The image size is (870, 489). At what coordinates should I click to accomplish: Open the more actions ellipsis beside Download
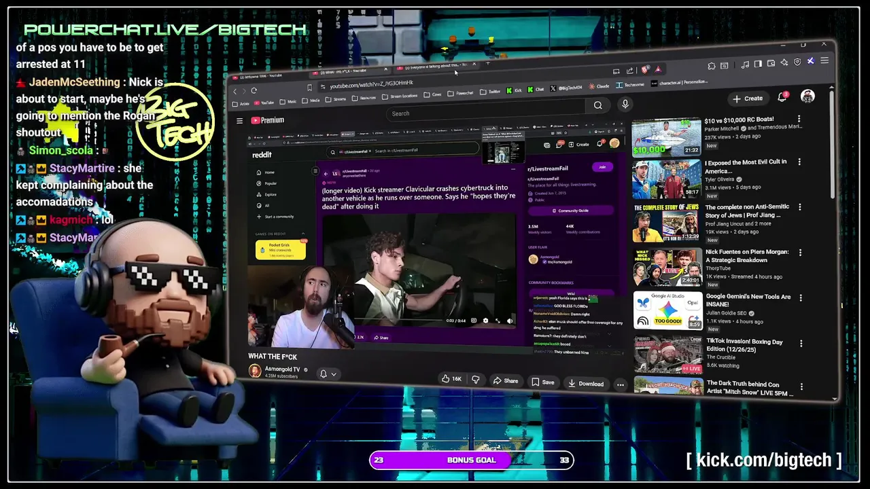pyautogui.click(x=620, y=384)
